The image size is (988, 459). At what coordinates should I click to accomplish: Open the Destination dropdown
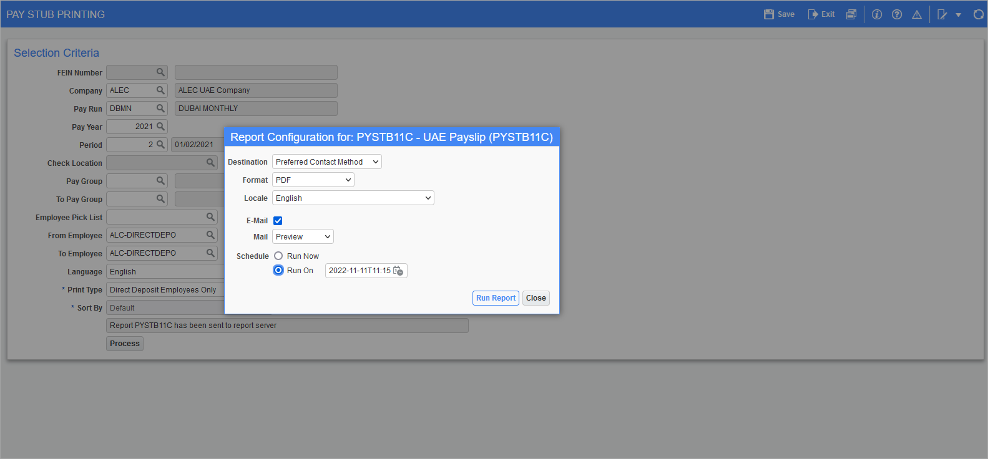326,162
